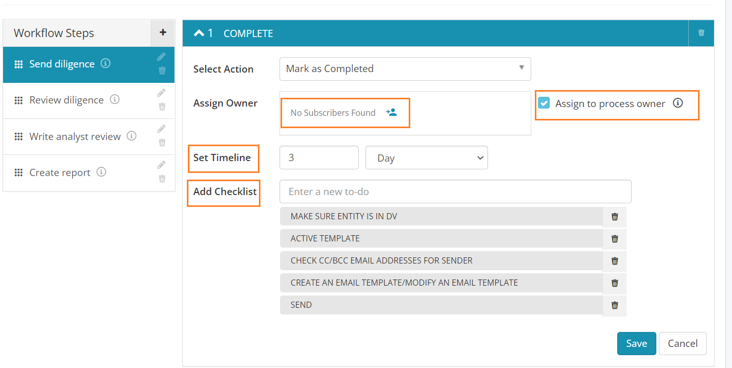Select the Write analyst review step

pyautogui.click(x=89, y=136)
